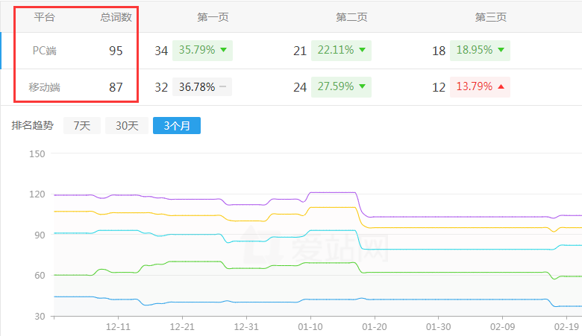The height and width of the screenshot is (336, 582).
Task: Click the green down arrow beside 27.59%
Action: pos(362,87)
